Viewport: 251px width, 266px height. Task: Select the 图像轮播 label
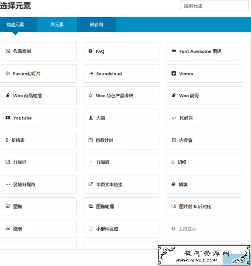pyautogui.click(x=105, y=207)
